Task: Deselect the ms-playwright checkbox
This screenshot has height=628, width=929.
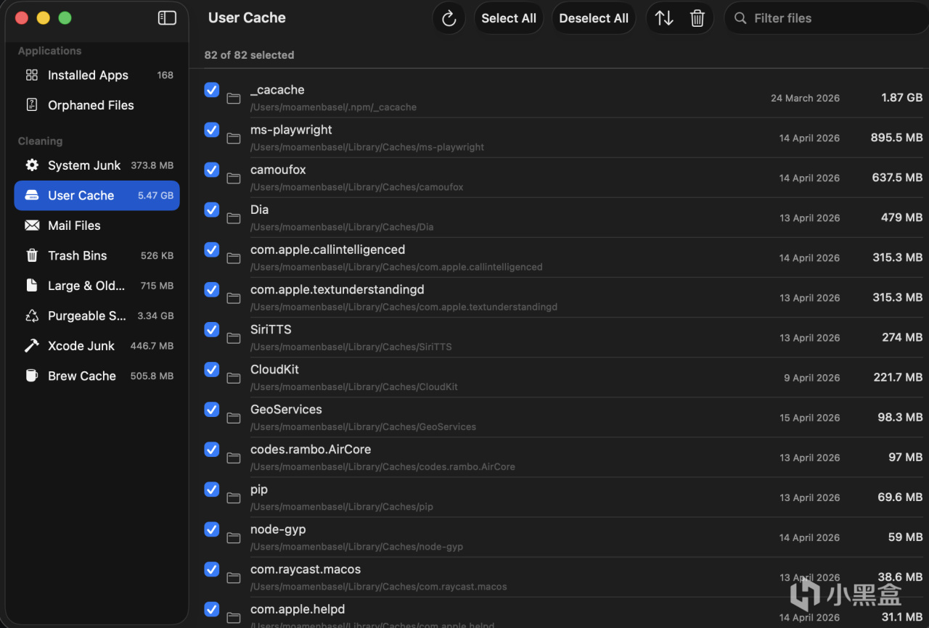Action: (212, 130)
